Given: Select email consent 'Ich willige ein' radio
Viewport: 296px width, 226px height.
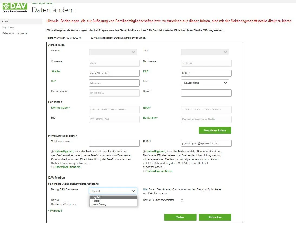Looking at the screenshot, I should pos(144,152).
